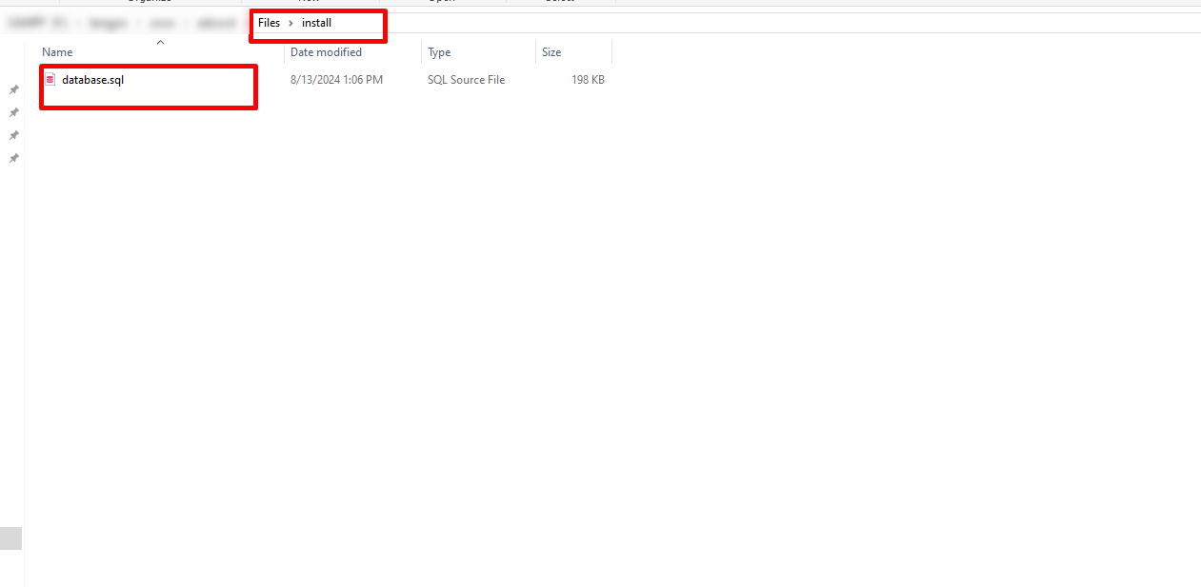The height and width of the screenshot is (587, 1201).
Task: Click the first pin icon in navigation pane
Action: pyautogui.click(x=14, y=89)
